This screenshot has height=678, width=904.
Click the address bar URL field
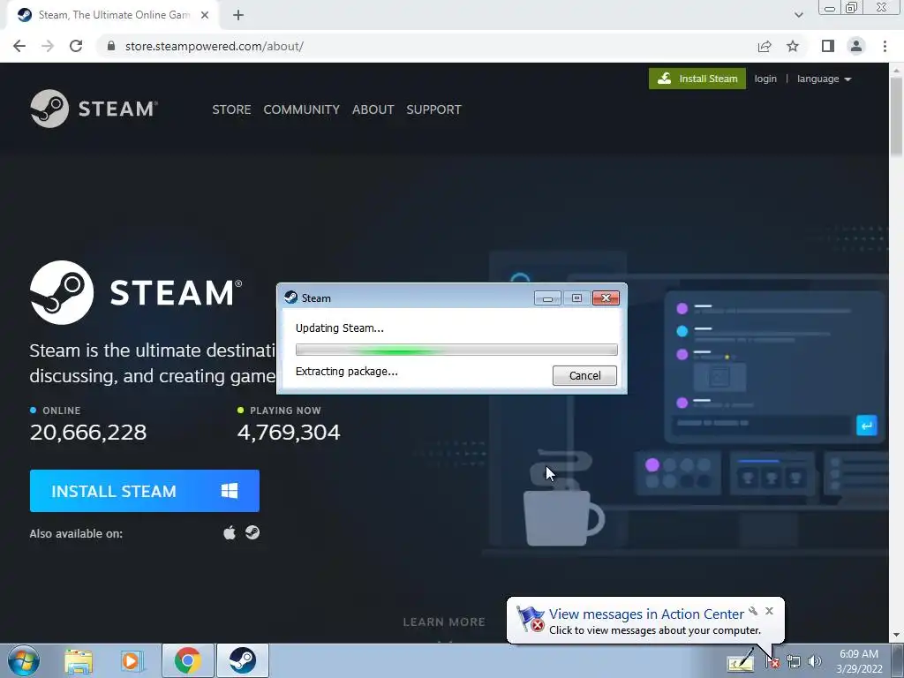426,46
